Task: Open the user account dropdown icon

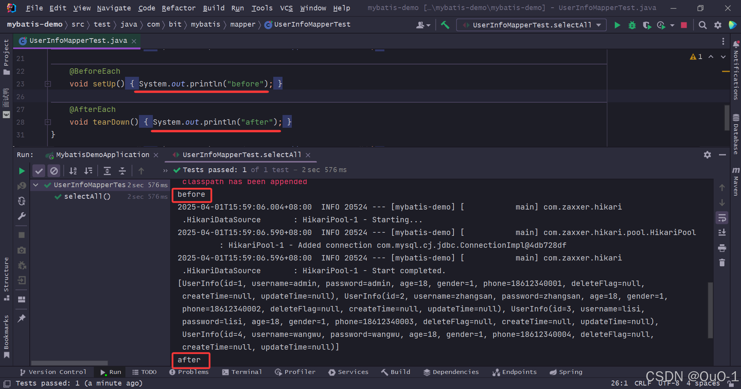Action: click(x=423, y=25)
